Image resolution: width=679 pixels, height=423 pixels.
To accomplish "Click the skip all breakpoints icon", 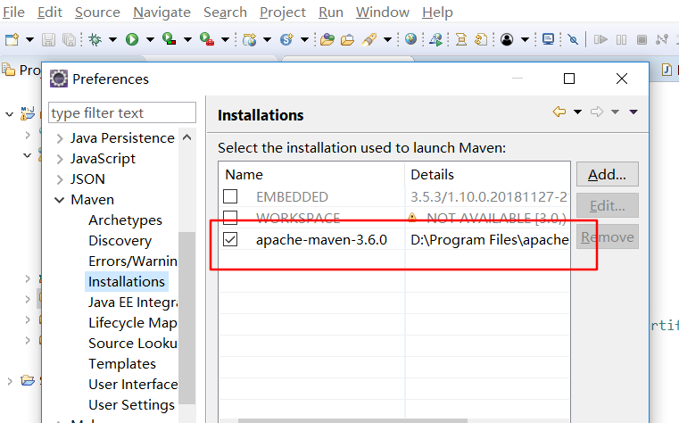I will coord(573,40).
